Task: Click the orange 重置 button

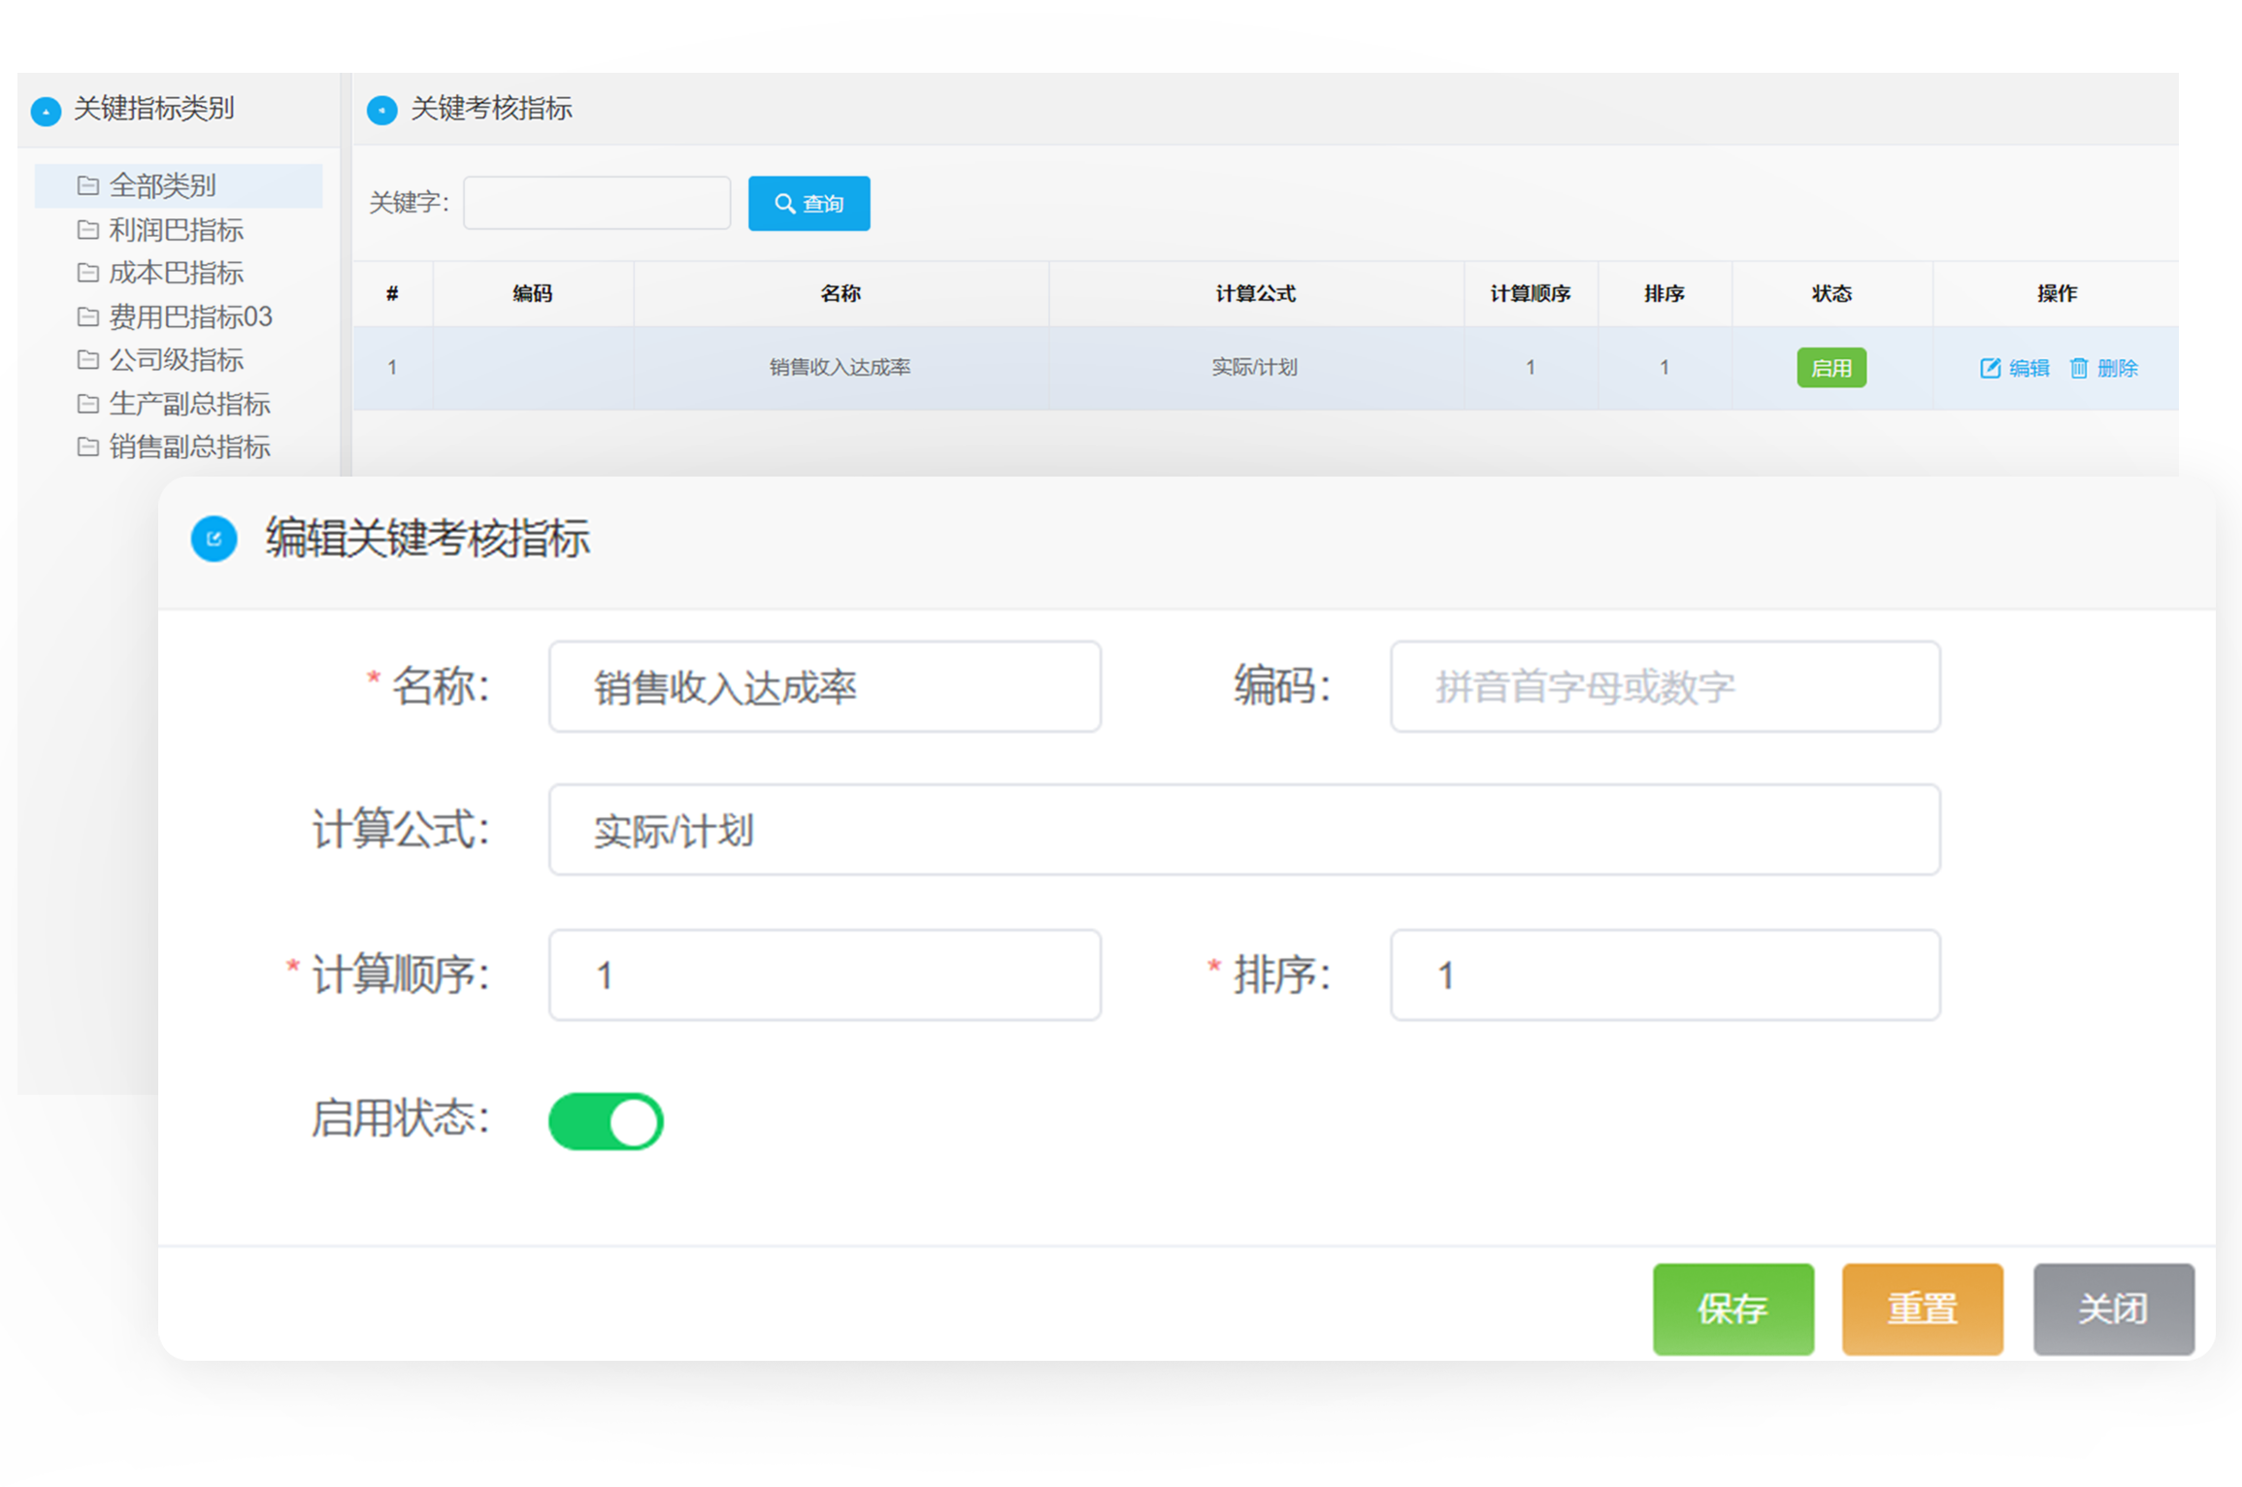Action: [1922, 1308]
